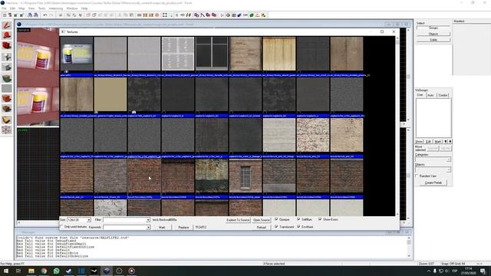
Task: Toggle the Show Errors checkbox
Action: 320,219
